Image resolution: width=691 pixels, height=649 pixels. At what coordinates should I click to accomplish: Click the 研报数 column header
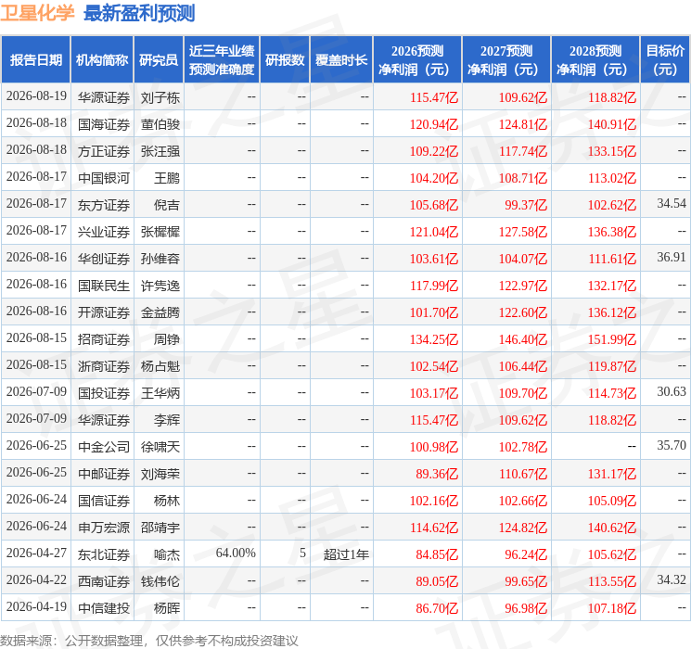click(x=285, y=60)
